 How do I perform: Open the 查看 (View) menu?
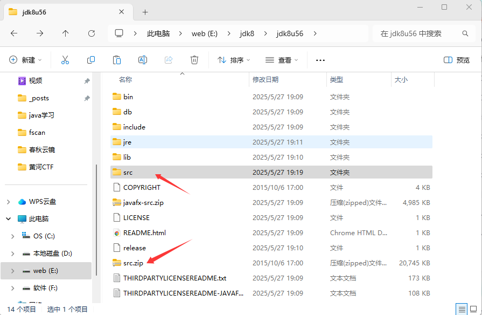[x=281, y=60]
